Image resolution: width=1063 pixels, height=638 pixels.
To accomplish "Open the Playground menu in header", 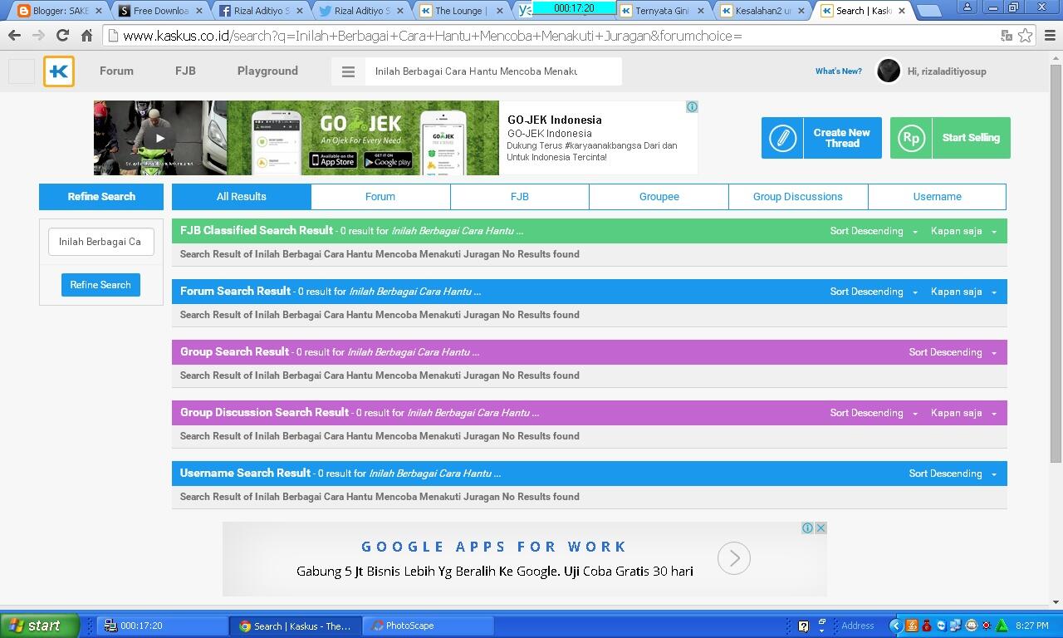I will (x=267, y=71).
